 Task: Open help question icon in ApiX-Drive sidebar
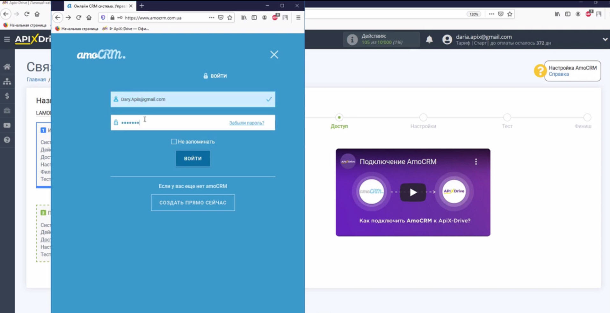coord(7,140)
